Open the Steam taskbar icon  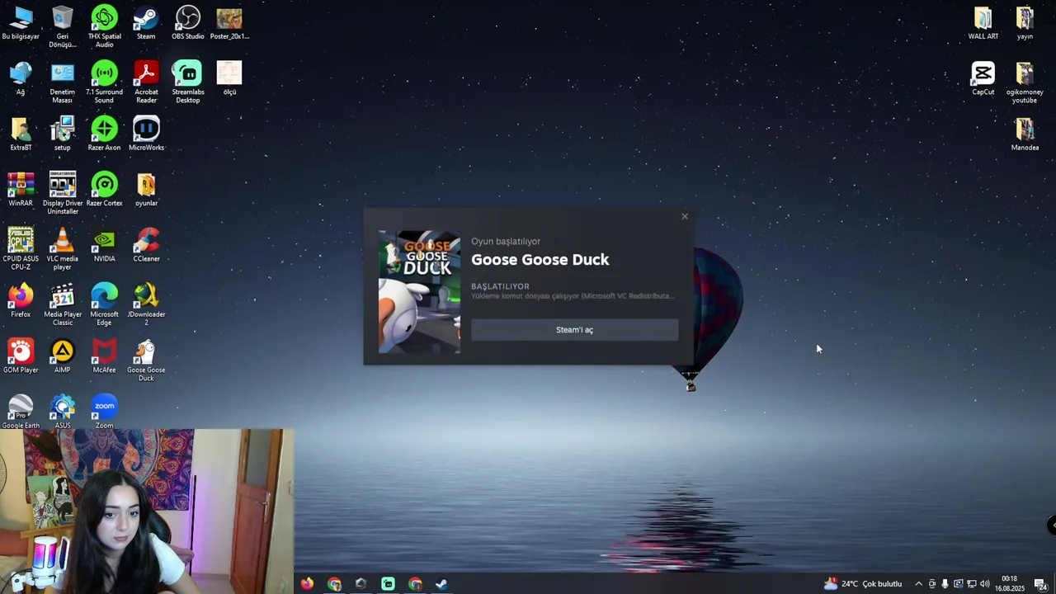point(441,584)
